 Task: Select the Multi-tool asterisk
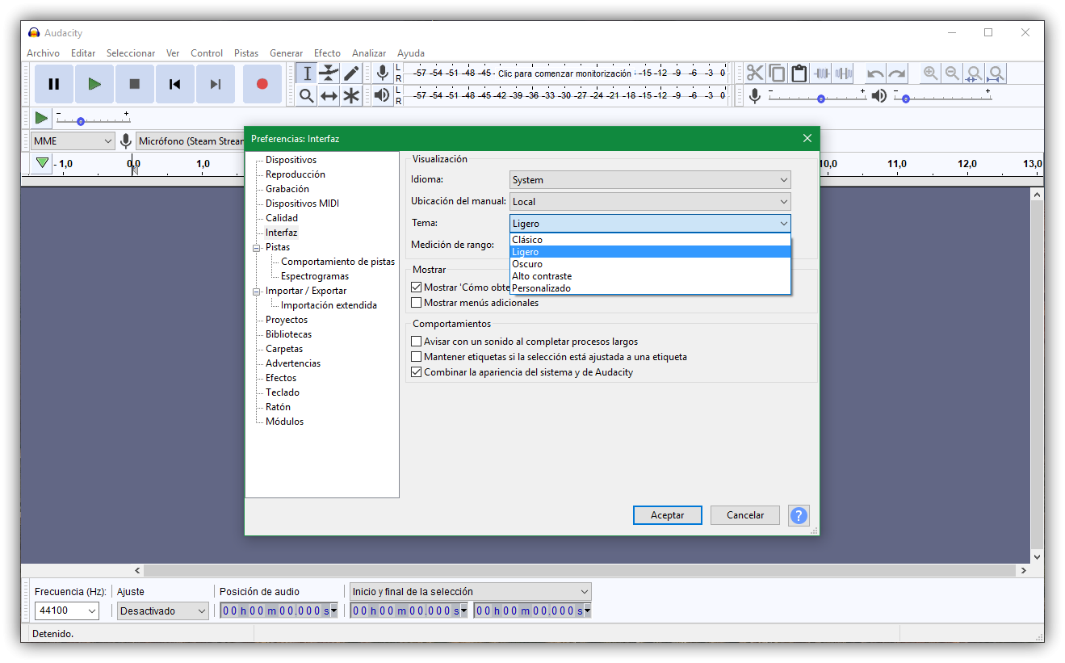(x=351, y=96)
